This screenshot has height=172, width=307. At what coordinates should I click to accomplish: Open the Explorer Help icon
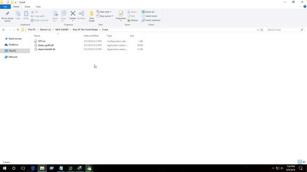coord(305,7)
